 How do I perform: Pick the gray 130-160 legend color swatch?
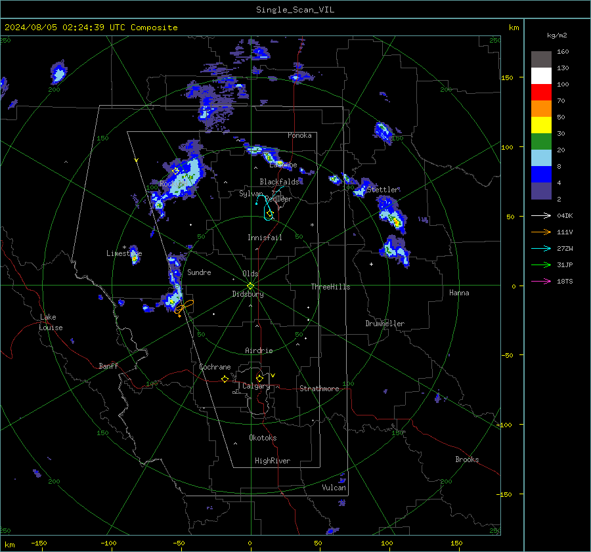[541, 60]
